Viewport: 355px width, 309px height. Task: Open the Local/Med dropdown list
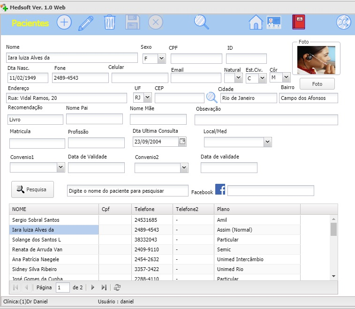pyautogui.click(x=267, y=142)
